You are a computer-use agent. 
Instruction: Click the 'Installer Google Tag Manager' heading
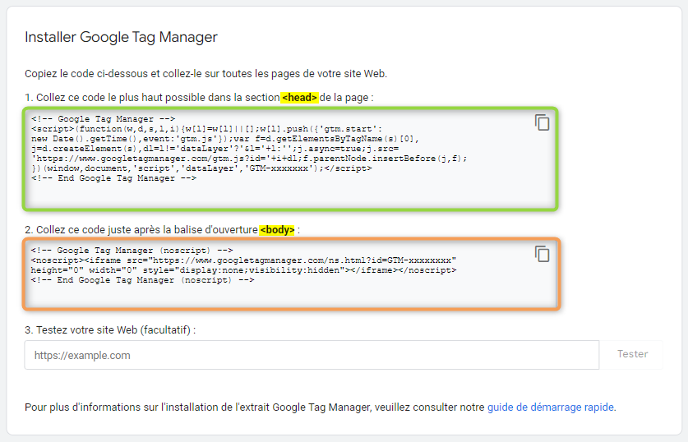tap(121, 37)
